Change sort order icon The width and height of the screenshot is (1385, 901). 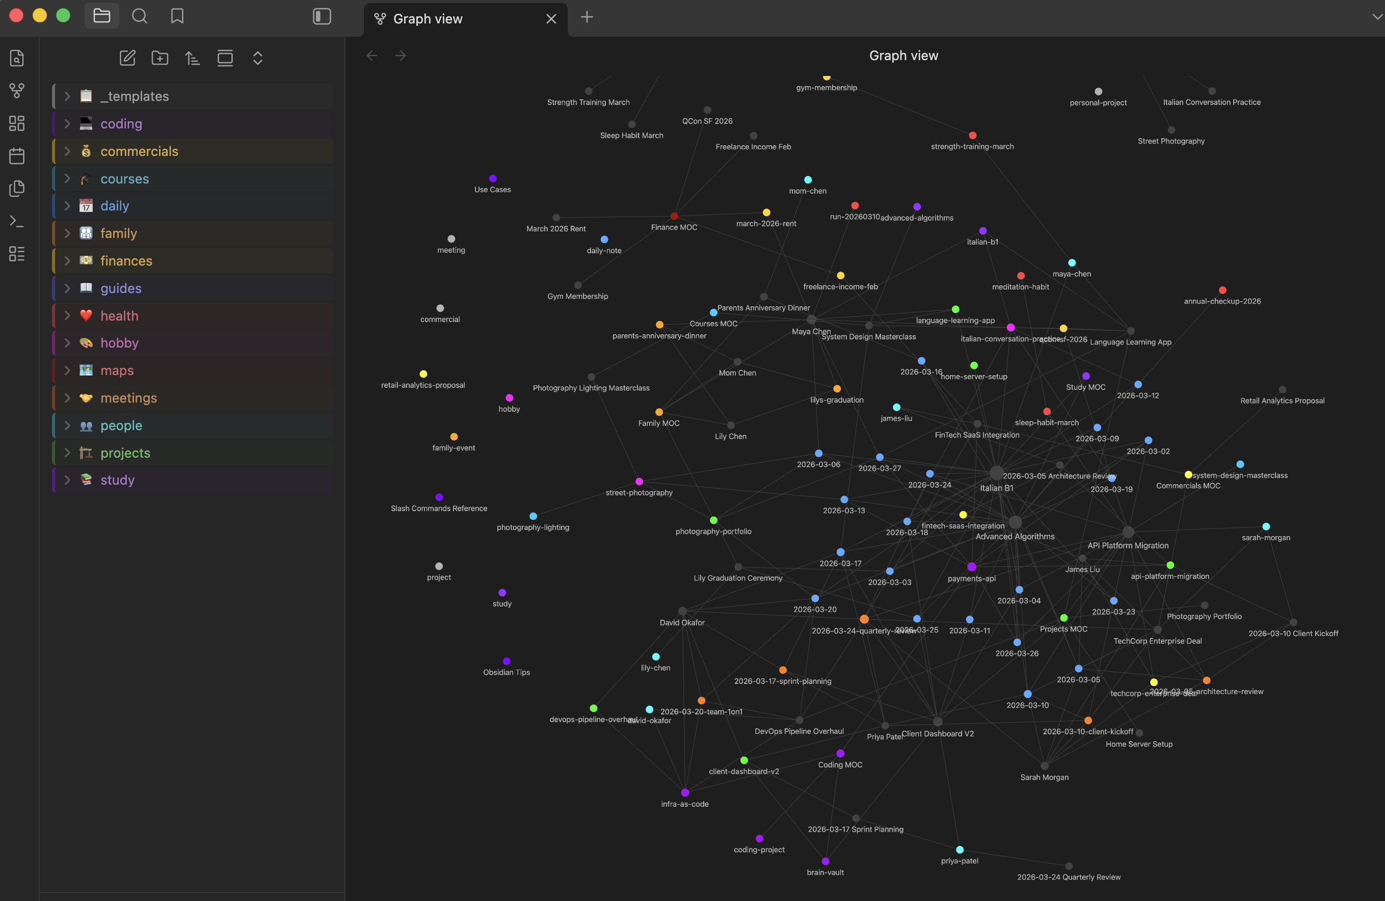click(x=193, y=58)
